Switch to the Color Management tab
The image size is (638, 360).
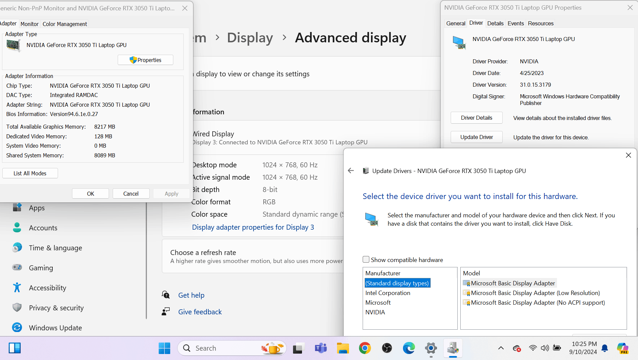tap(65, 24)
